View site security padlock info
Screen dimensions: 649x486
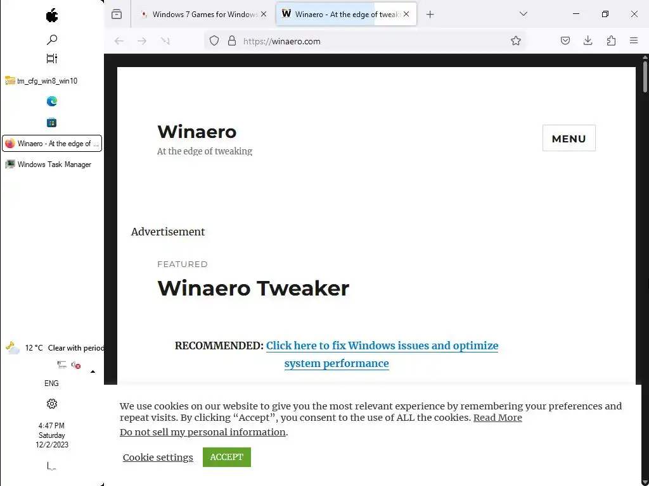[x=232, y=41]
